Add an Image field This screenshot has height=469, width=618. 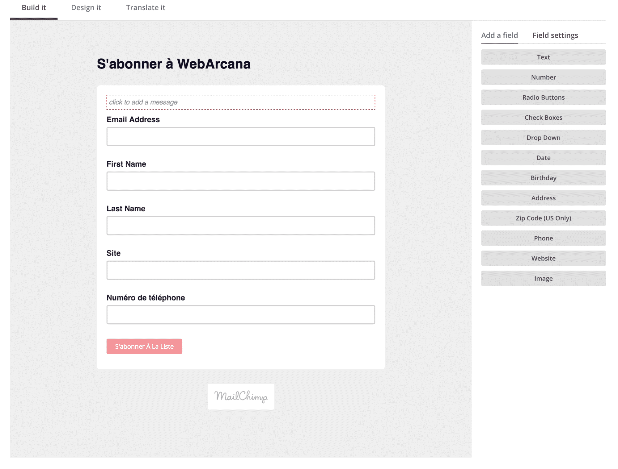543,278
